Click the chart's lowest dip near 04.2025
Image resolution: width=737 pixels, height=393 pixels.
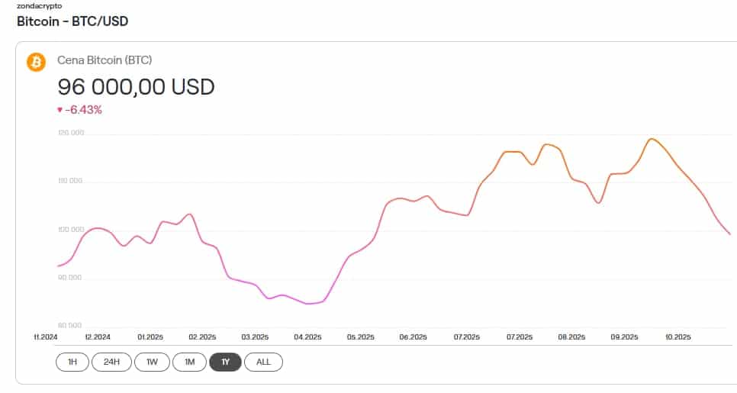[309, 304]
